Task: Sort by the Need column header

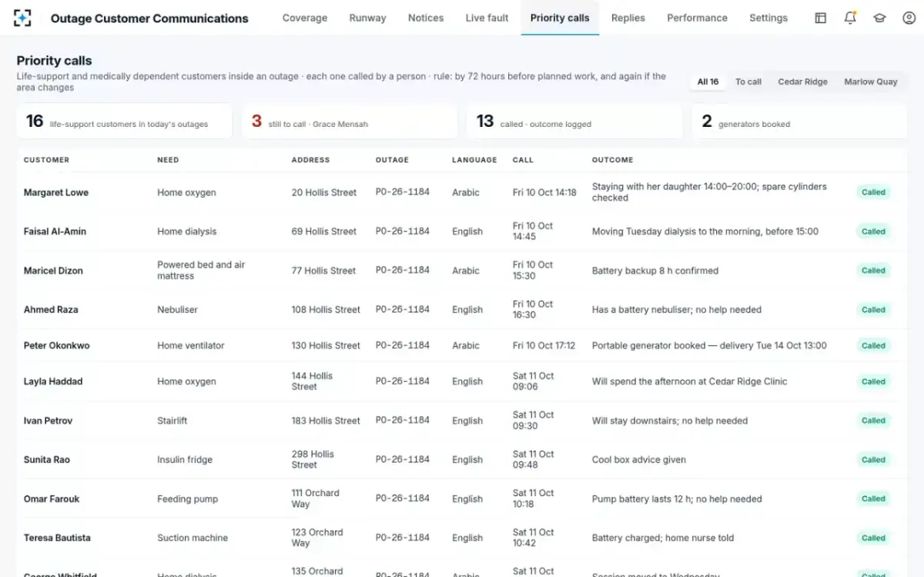Action: 168,160
